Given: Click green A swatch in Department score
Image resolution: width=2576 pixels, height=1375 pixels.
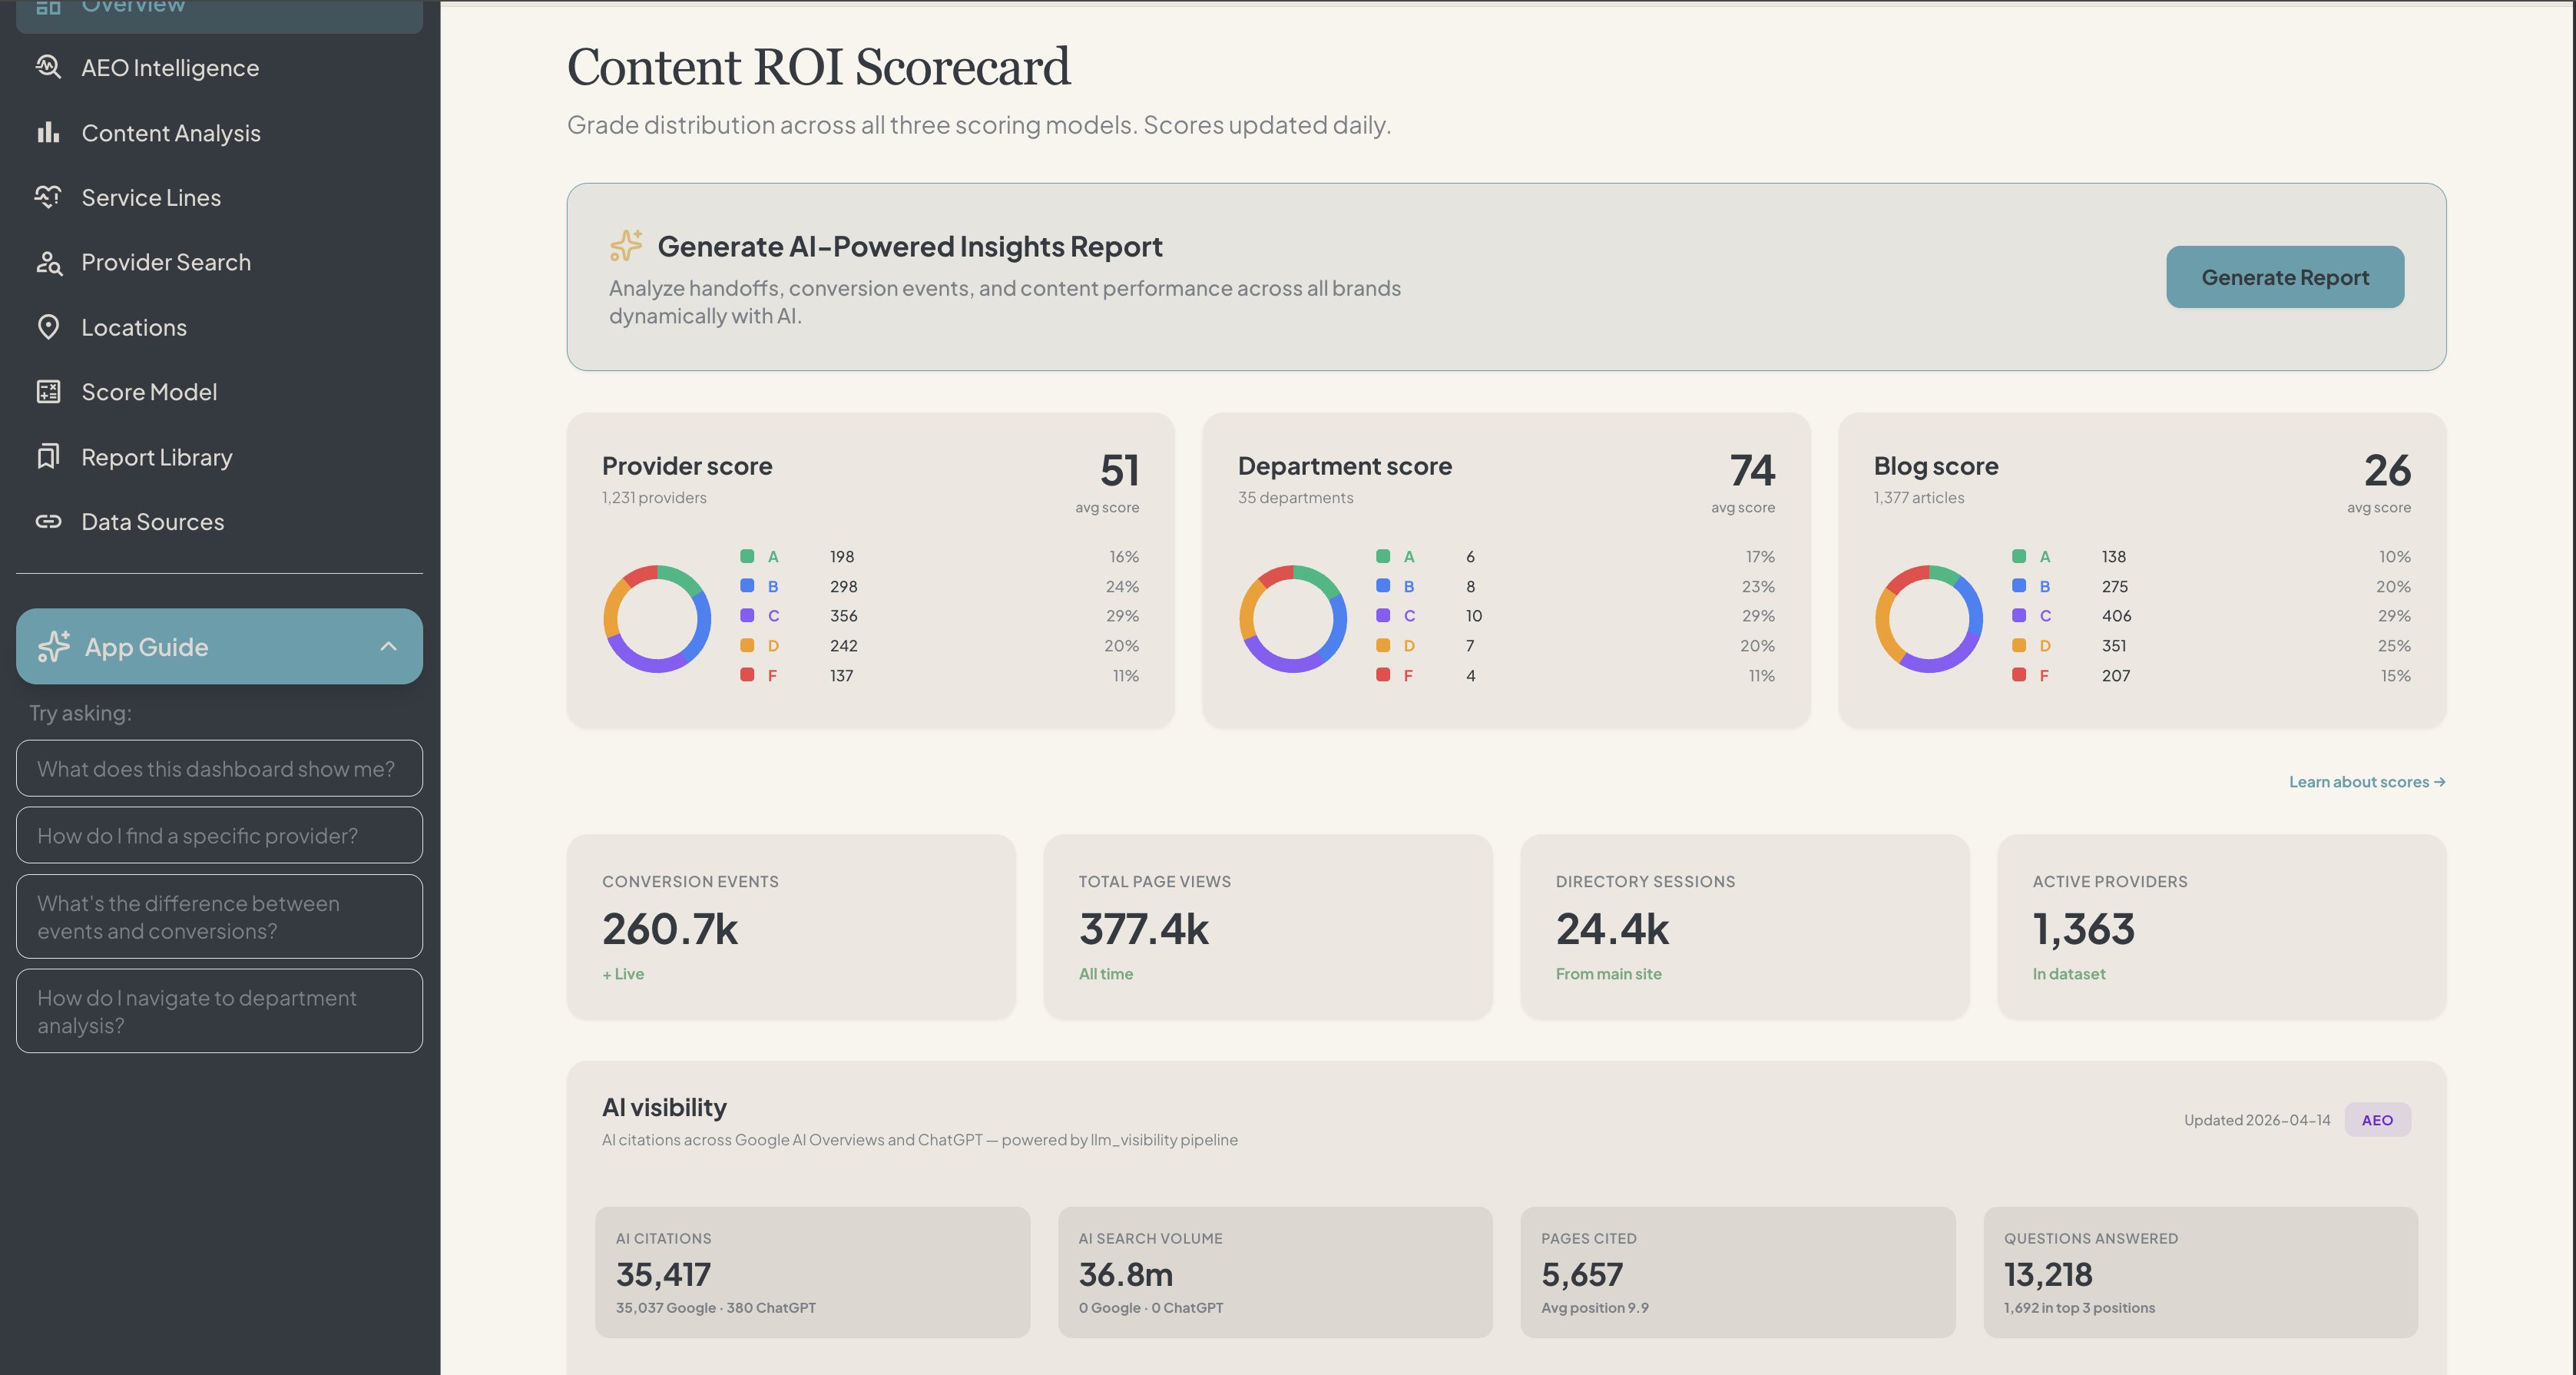Looking at the screenshot, I should point(1383,556).
